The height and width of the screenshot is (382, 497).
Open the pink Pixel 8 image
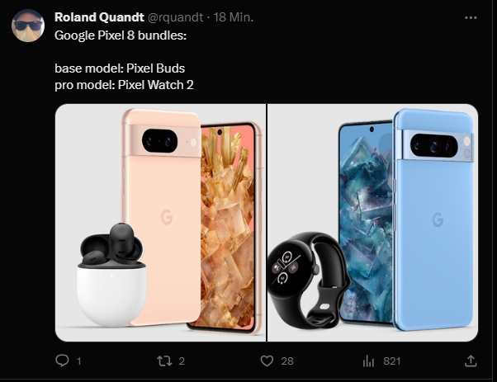pyautogui.click(x=160, y=223)
